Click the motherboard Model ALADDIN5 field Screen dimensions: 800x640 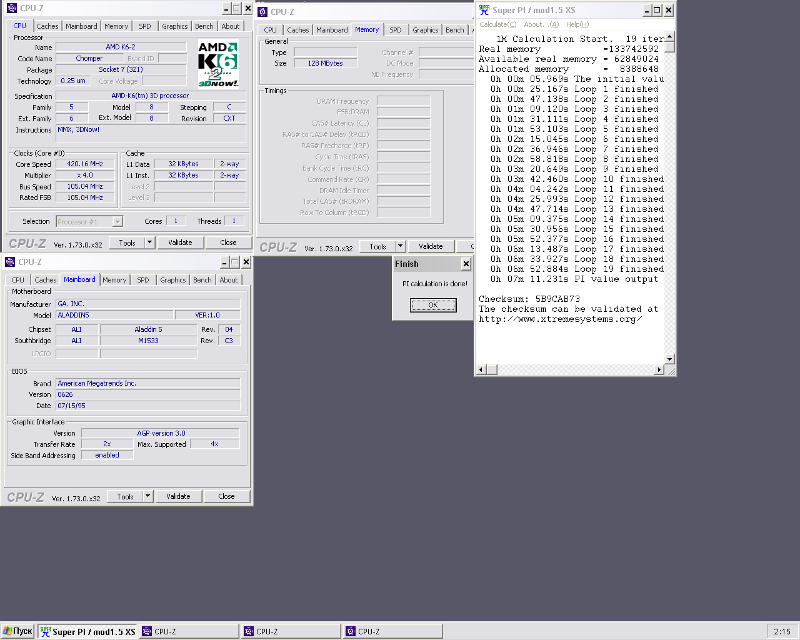[114, 315]
